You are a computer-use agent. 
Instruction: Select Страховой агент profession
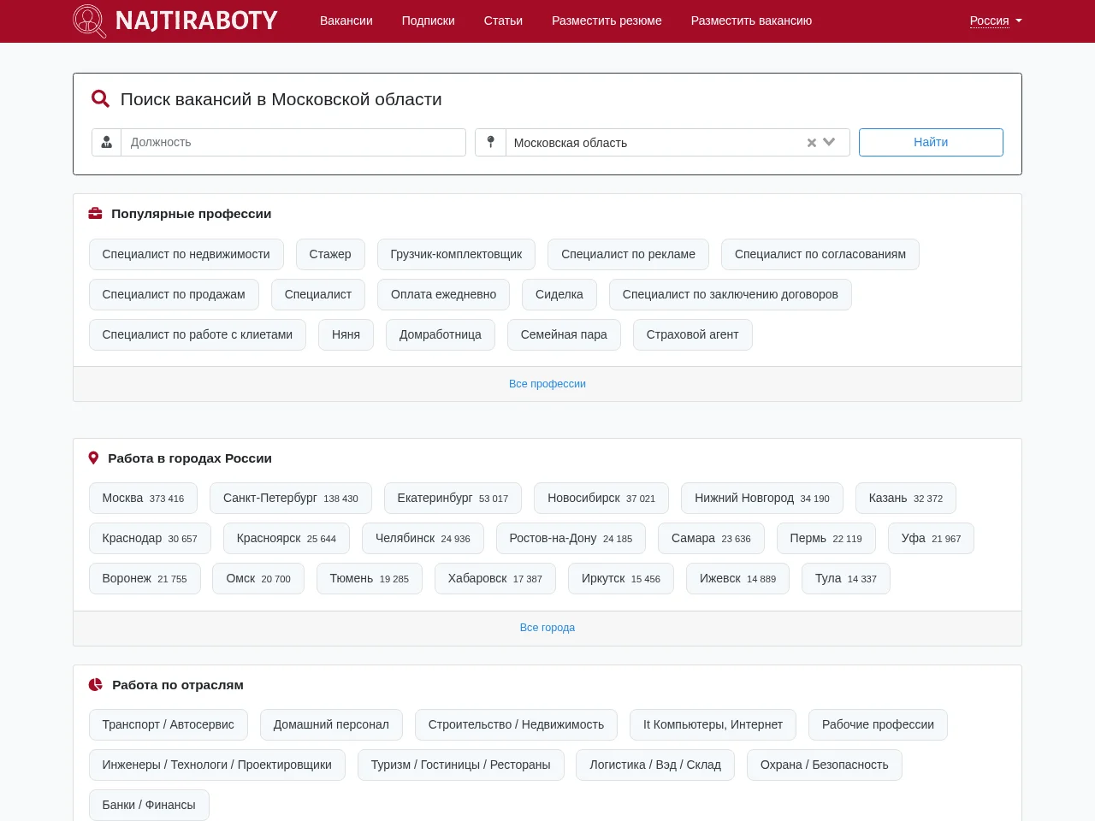tap(693, 335)
